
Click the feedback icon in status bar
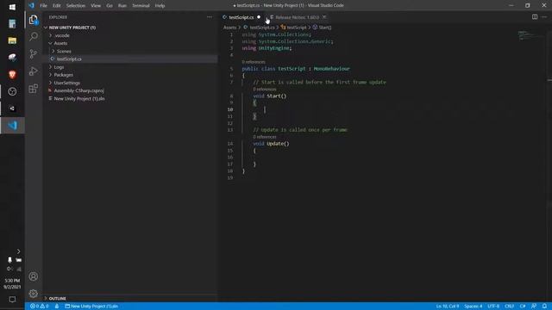[x=534, y=307]
